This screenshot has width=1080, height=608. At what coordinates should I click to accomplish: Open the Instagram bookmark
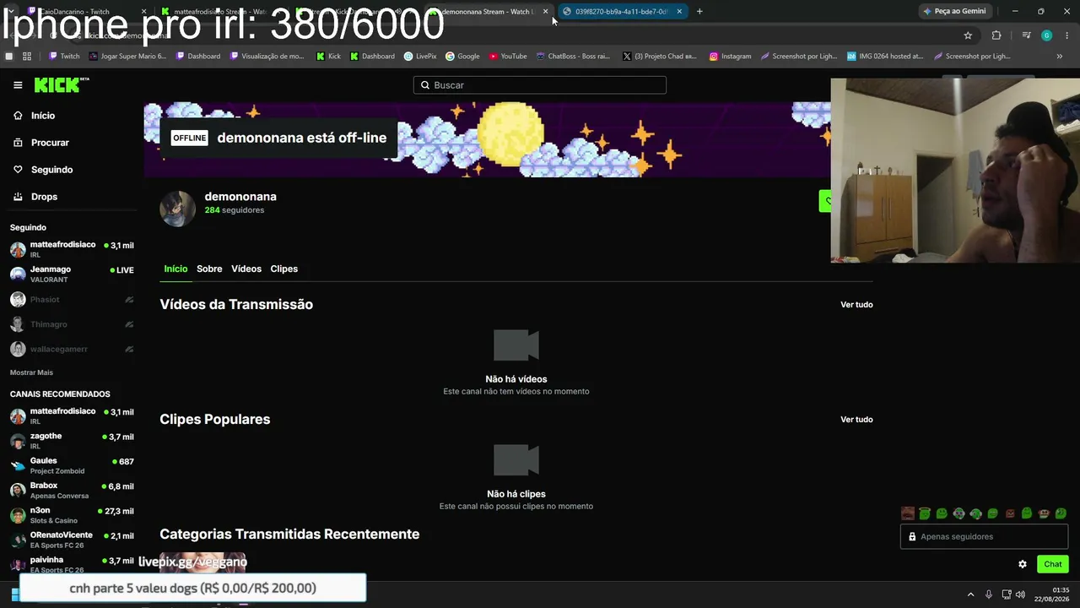point(730,57)
